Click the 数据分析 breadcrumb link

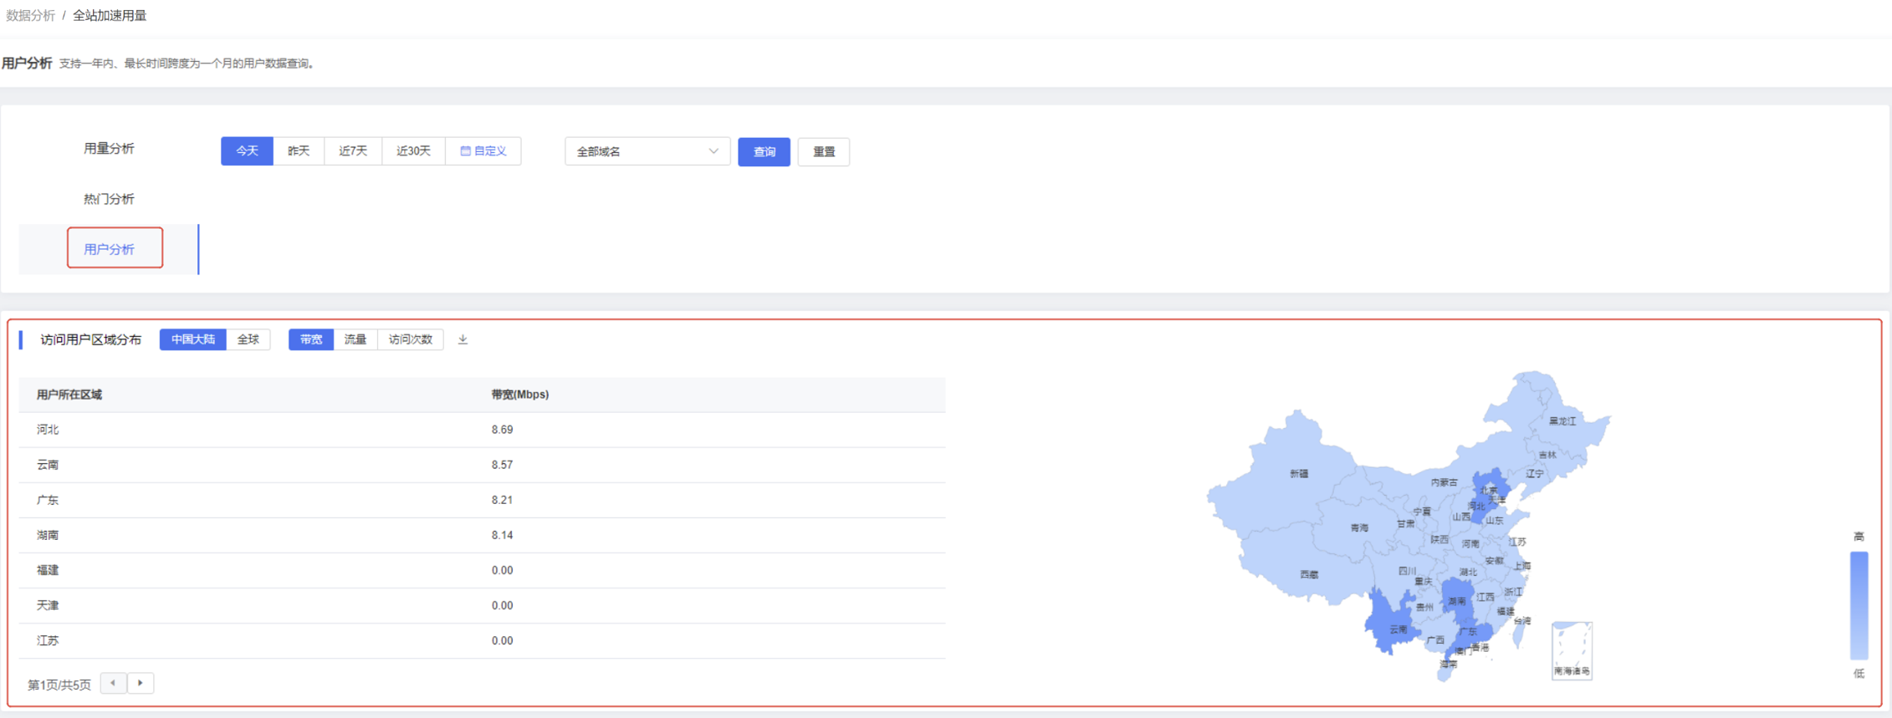[30, 15]
